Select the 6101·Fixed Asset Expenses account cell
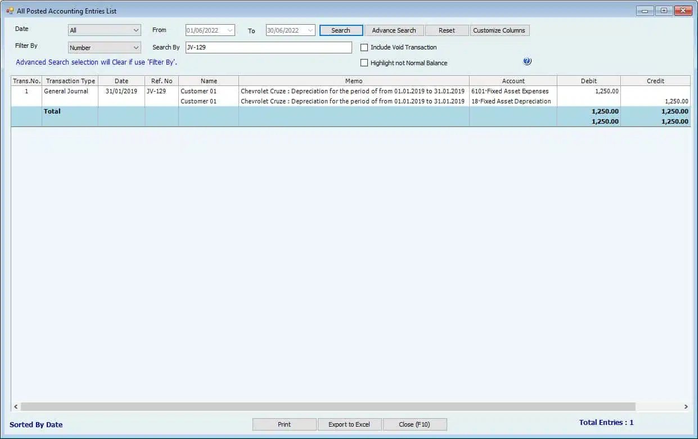Image resolution: width=698 pixels, height=439 pixels. tap(514, 91)
